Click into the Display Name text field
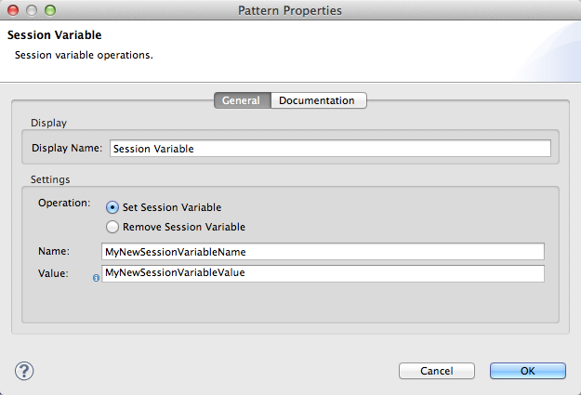The image size is (581, 395). point(330,148)
